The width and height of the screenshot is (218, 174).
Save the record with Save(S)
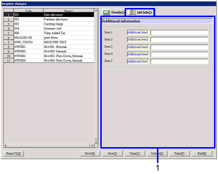[x=112, y=154]
